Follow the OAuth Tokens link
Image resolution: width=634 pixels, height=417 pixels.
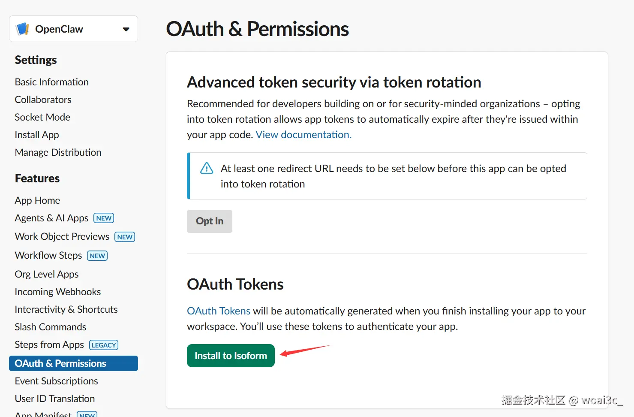click(219, 311)
